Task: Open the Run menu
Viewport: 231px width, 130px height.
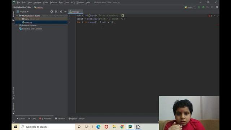Action: 61,3
